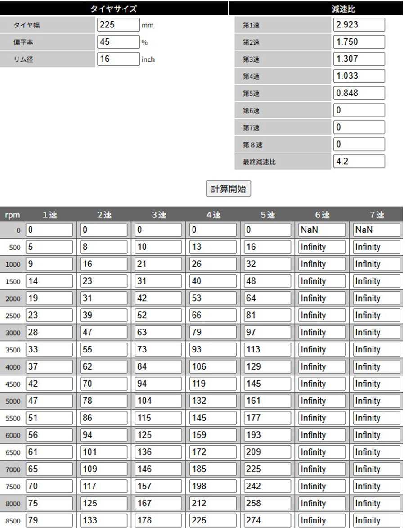Click the 第3速 ratio input showing 1.307
Screen dimensions: 405x528
coord(359,59)
